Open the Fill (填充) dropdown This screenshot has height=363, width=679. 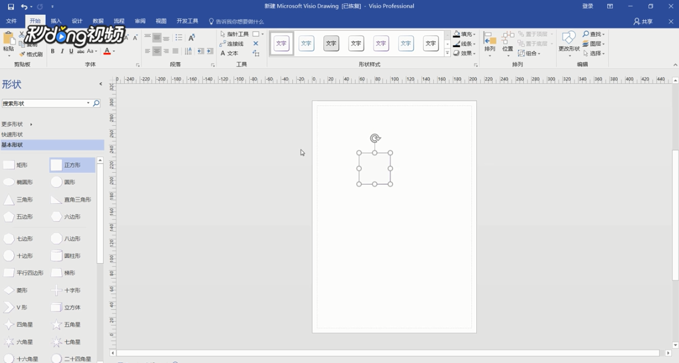(464, 34)
